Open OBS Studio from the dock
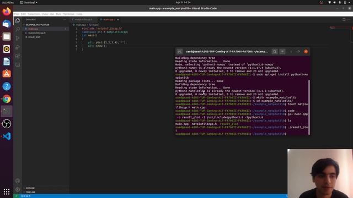The width and height of the screenshot is (353, 198). (7, 124)
